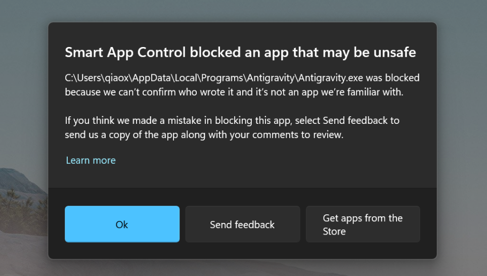Viewport: 487px width, 276px height.
Task: Click the Ok button
Action: coord(122,224)
